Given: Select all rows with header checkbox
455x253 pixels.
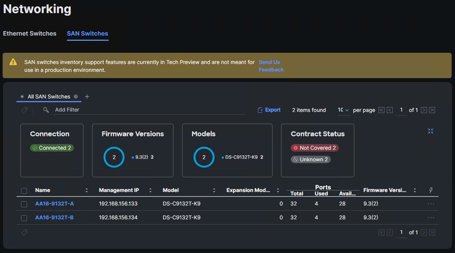Looking at the screenshot, I should 24,191.
